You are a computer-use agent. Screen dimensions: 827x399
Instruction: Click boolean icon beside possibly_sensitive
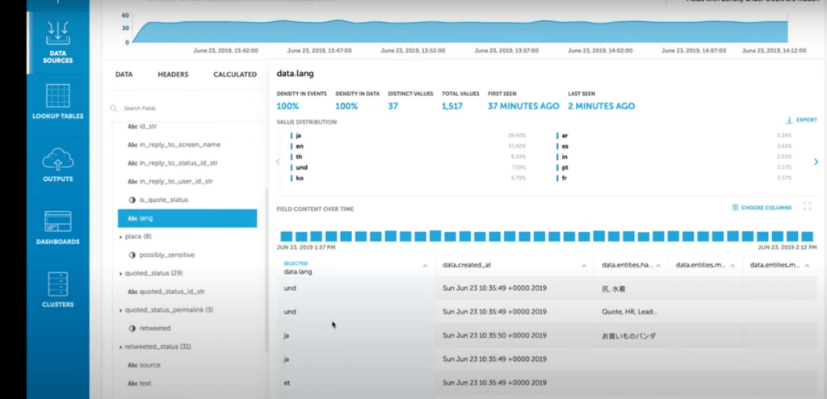pyautogui.click(x=132, y=255)
